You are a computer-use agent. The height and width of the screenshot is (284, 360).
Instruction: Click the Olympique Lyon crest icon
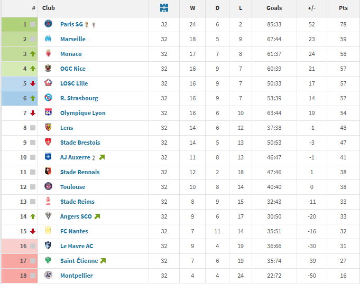(x=49, y=113)
